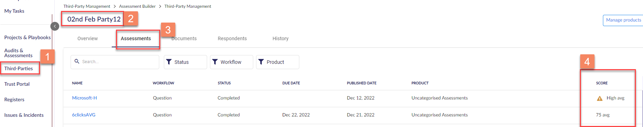Open the Microsoft-H assessment link

click(84, 98)
